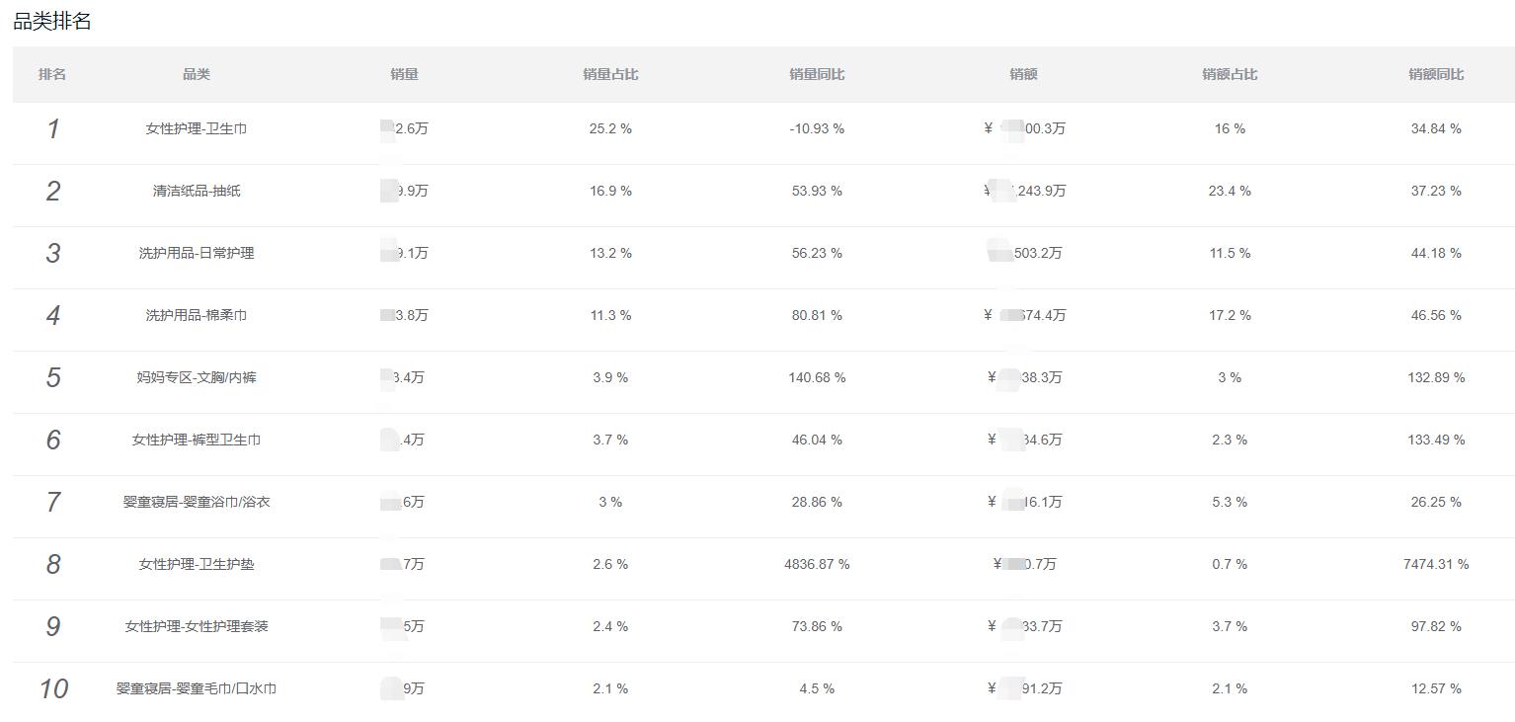The width and height of the screenshot is (1515, 722).
Task: Click the 7474.31 % 销额同比 value
Action: pos(1436,564)
